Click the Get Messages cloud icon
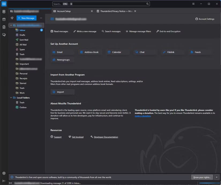The width and height of the screenshot is (221, 185). tap(12, 18)
